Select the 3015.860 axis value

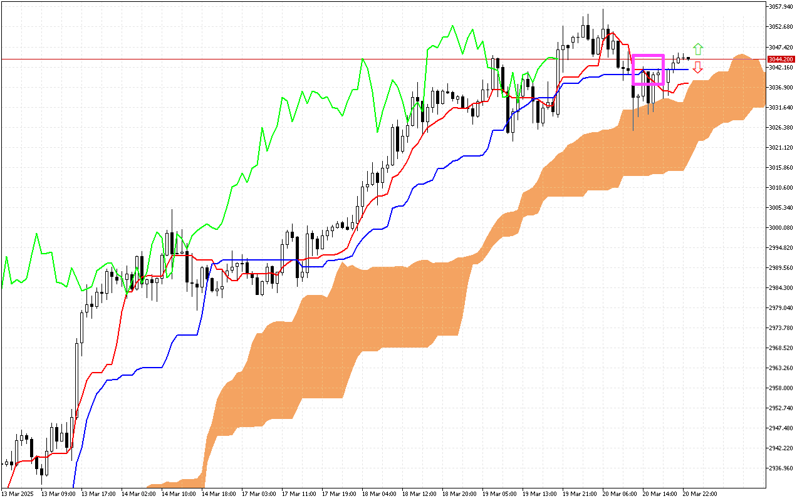pyautogui.click(x=781, y=167)
